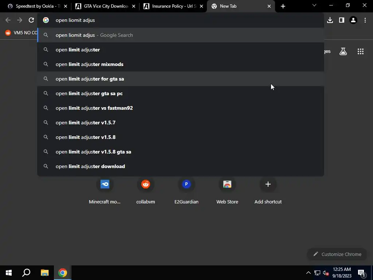
Task: Choose suggestion 'open limit adjuster gta sa pc'
Action: 181,93
